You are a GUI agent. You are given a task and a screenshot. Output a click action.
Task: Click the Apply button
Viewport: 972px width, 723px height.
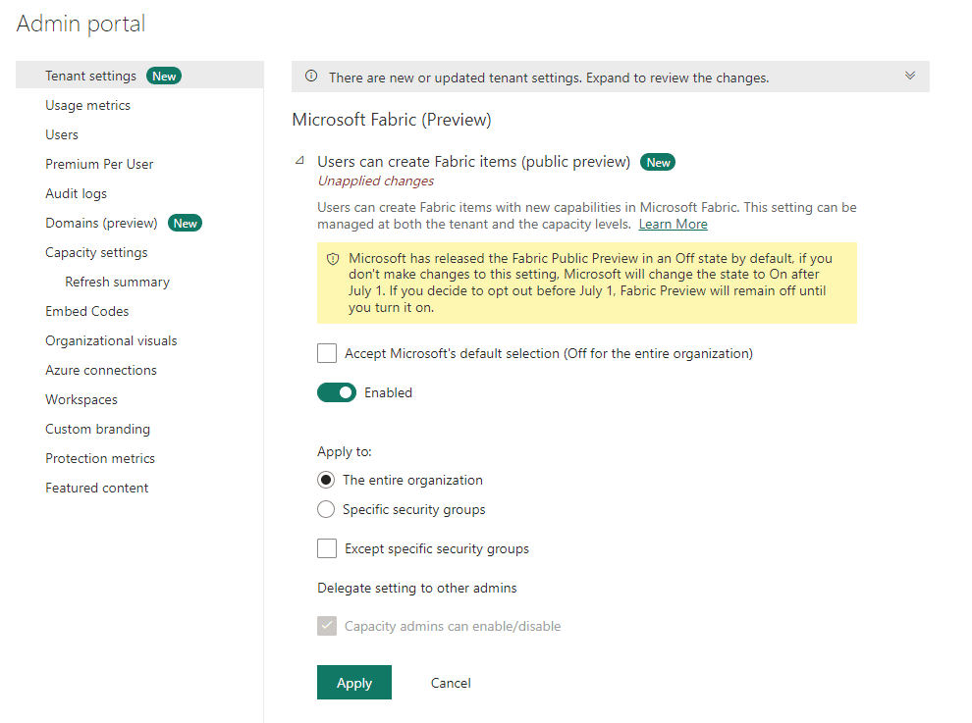point(354,683)
